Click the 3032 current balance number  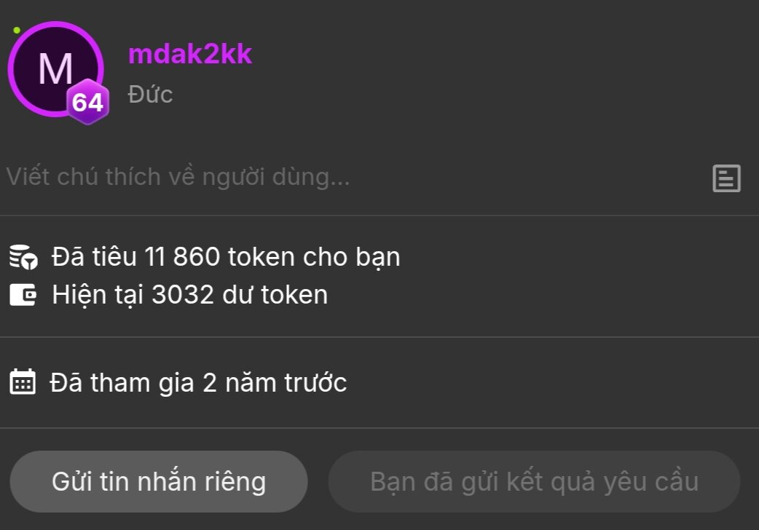(183, 295)
